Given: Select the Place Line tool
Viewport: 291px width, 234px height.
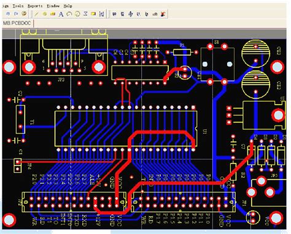Looking at the screenshot, I should point(36,14).
